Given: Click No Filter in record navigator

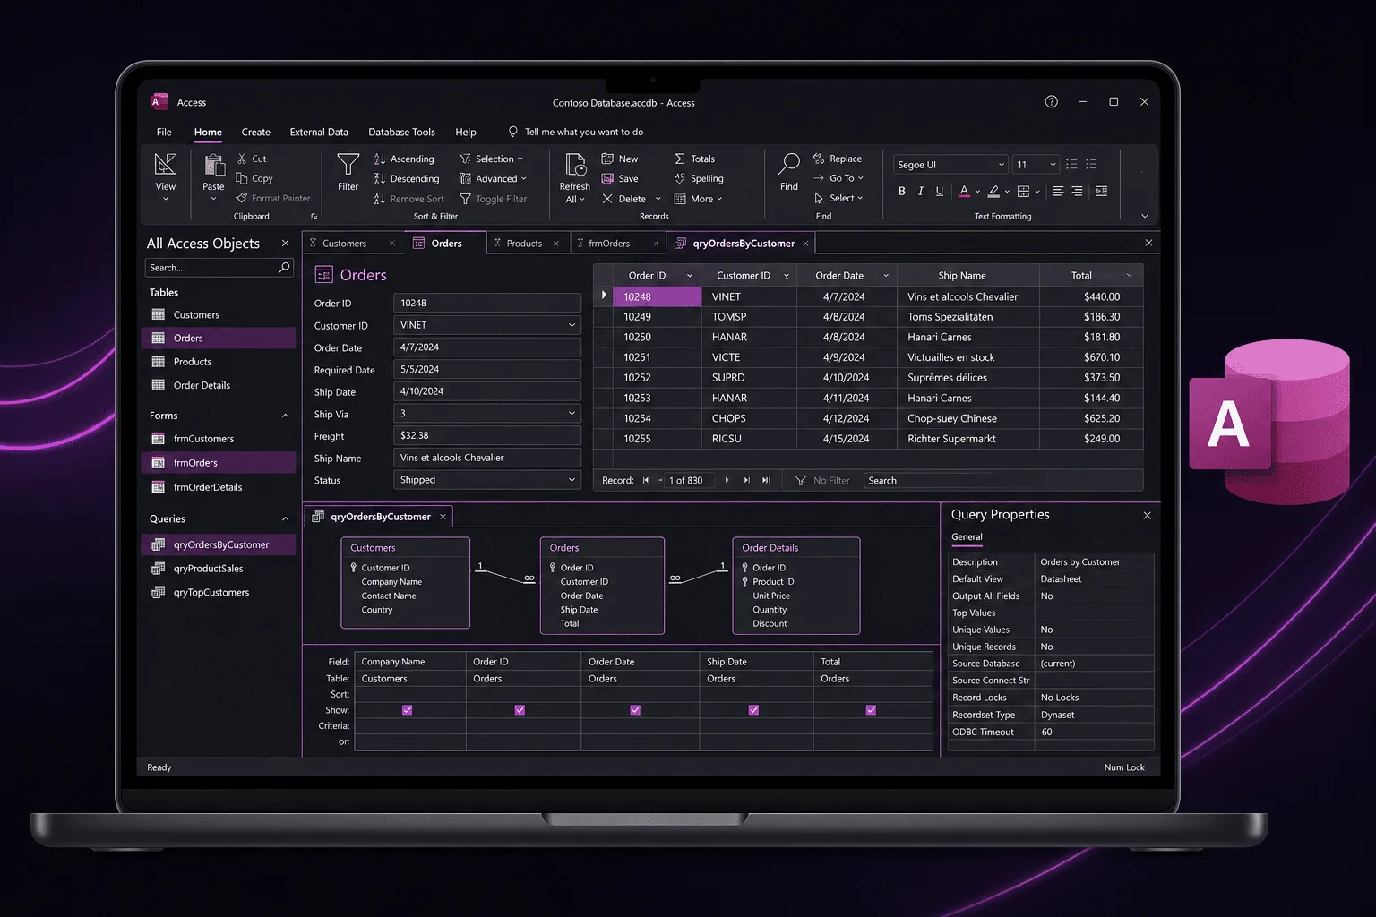Looking at the screenshot, I should click(822, 481).
